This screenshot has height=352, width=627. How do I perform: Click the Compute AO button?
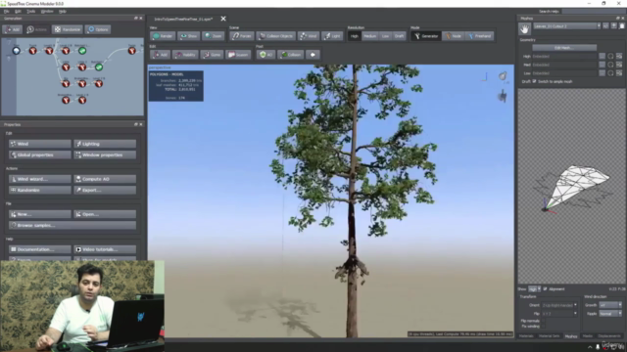(x=105, y=179)
